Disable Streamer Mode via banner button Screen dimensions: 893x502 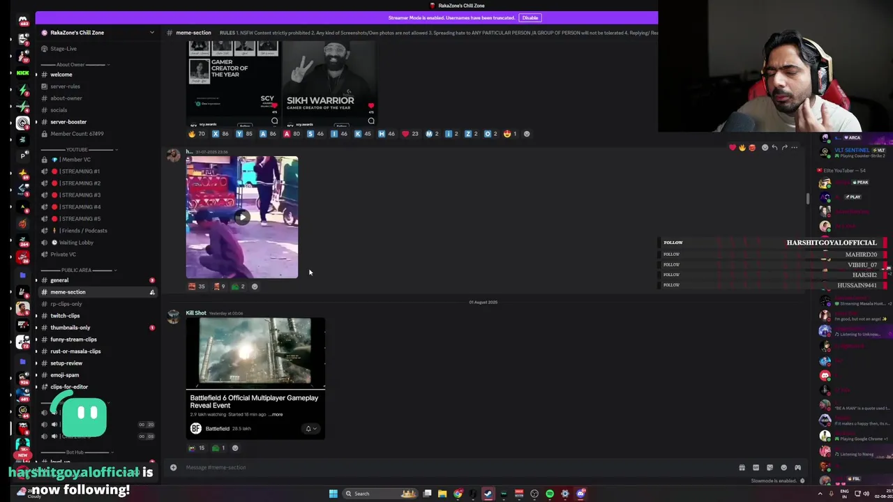click(530, 17)
